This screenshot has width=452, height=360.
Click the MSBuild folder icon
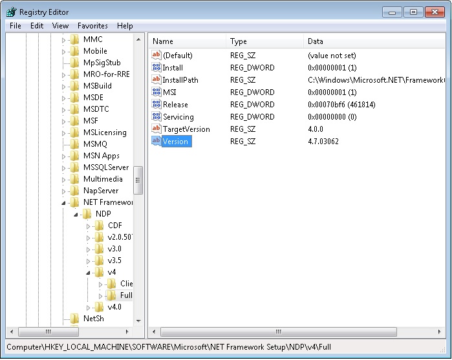coord(75,86)
